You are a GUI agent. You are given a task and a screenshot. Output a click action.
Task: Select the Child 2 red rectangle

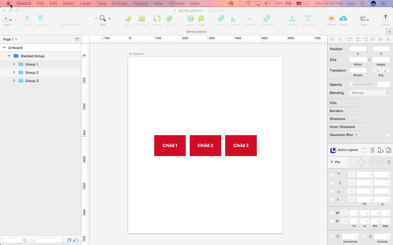(x=205, y=145)
